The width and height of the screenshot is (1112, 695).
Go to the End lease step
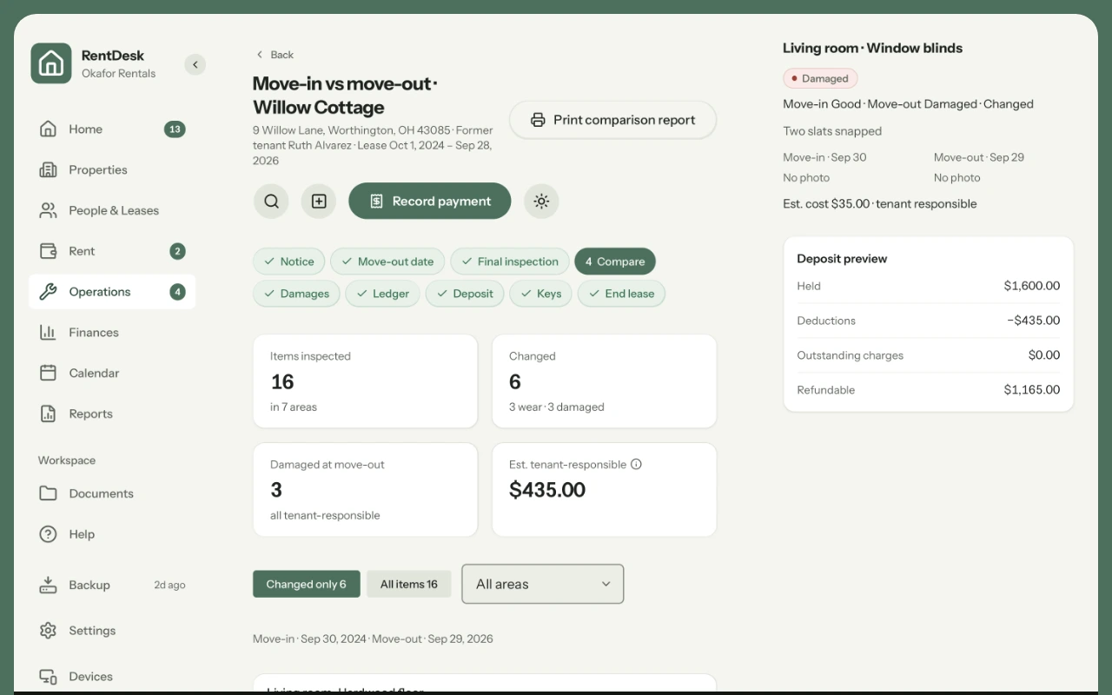[621, 294]
